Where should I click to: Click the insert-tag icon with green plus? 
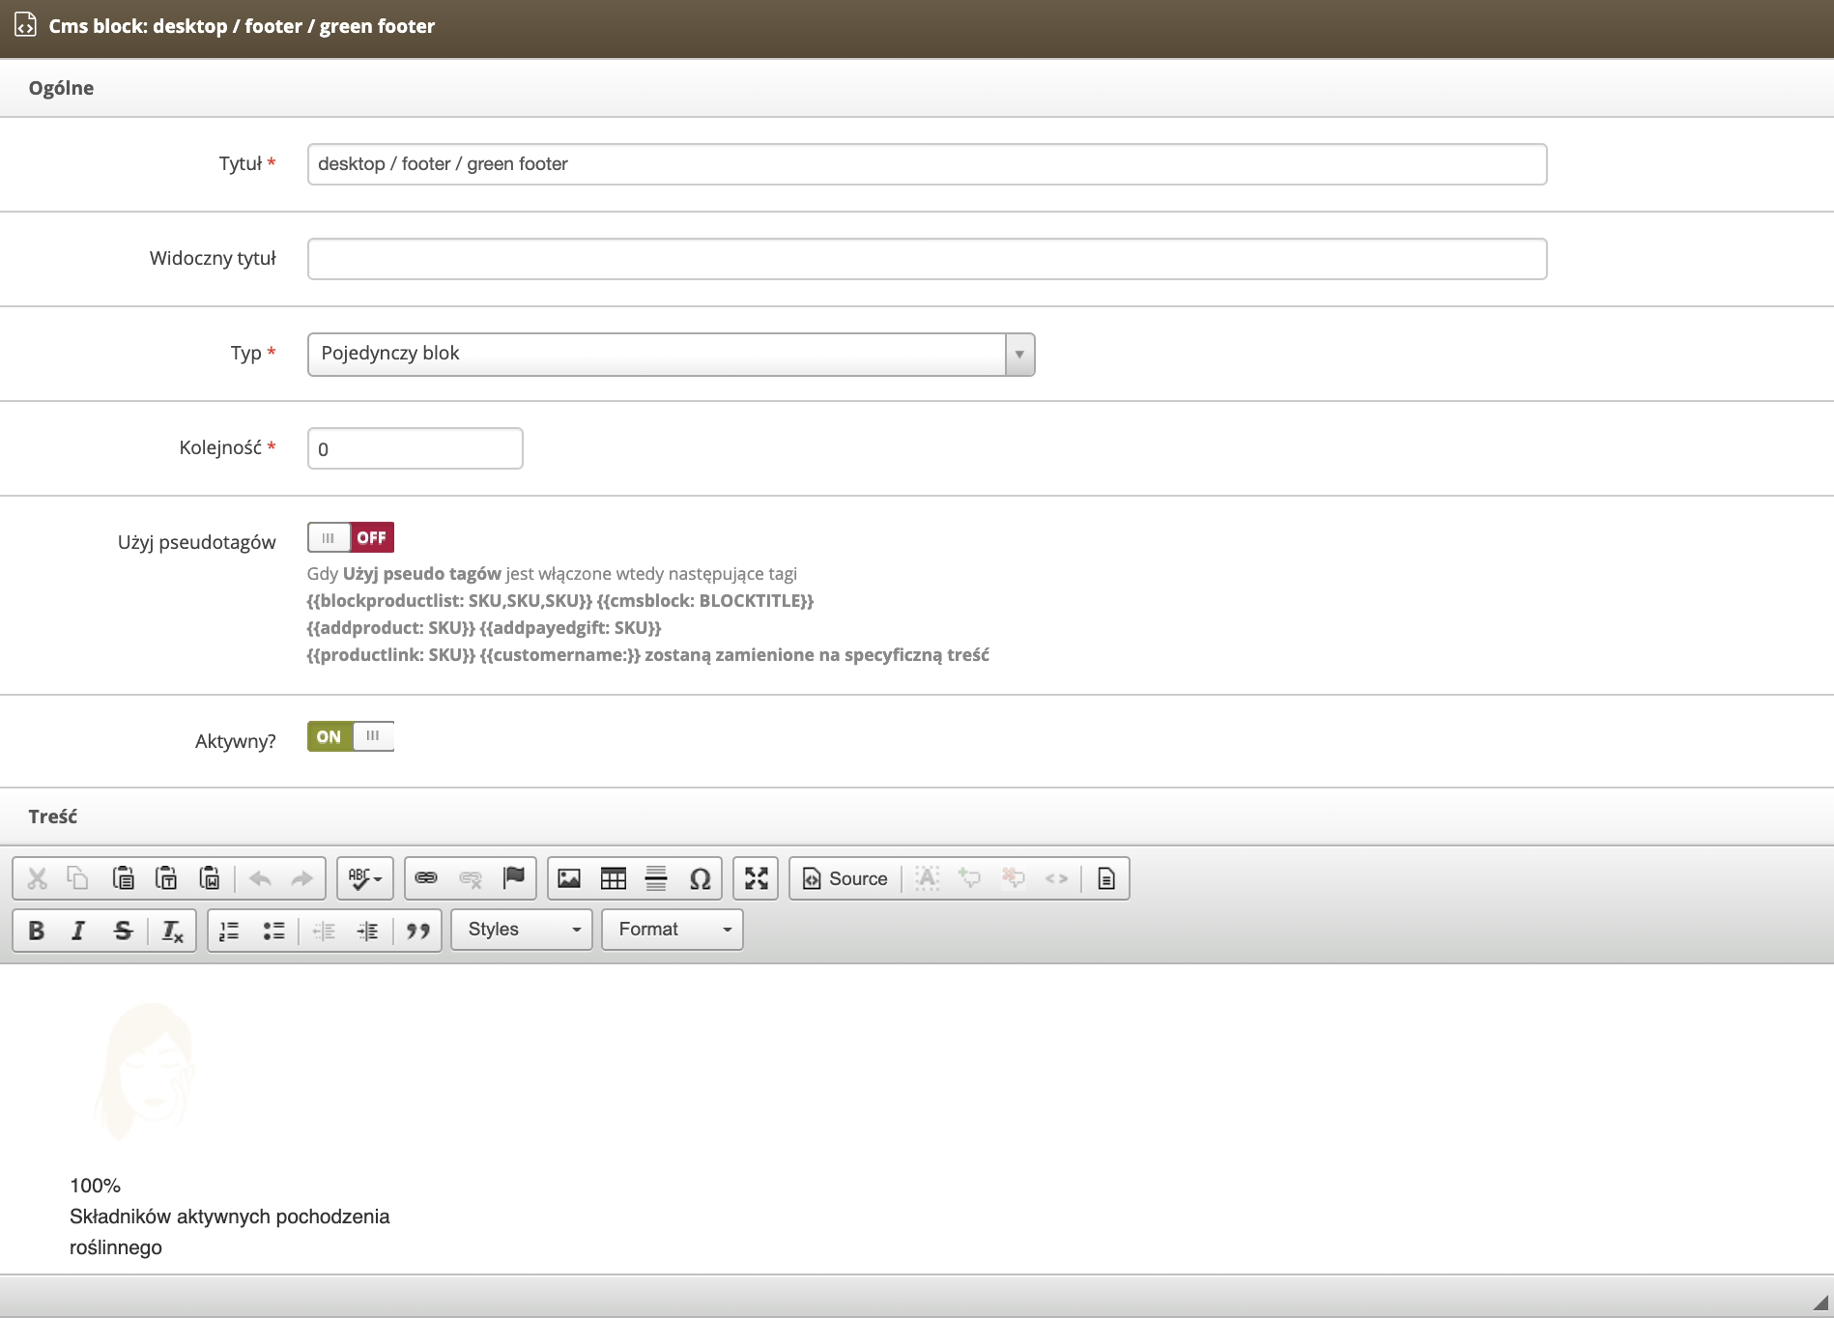click(969, 878)
